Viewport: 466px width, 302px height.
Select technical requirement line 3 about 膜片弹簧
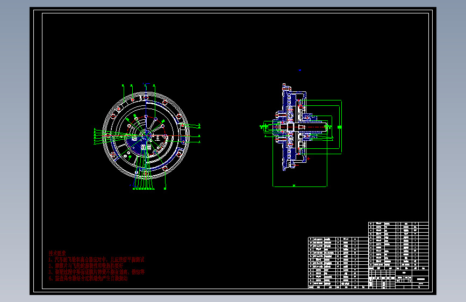pos(97,272)
